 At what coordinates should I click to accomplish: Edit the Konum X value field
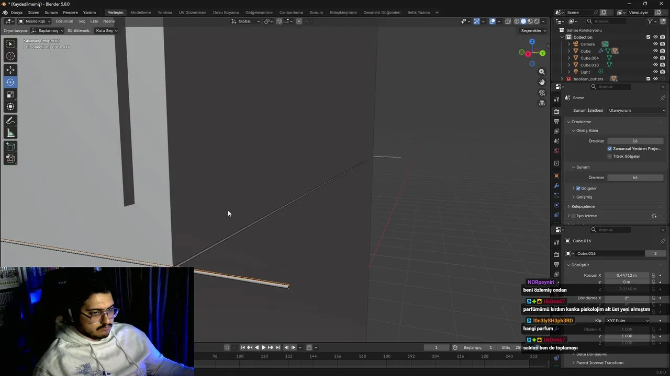point(627,275)
